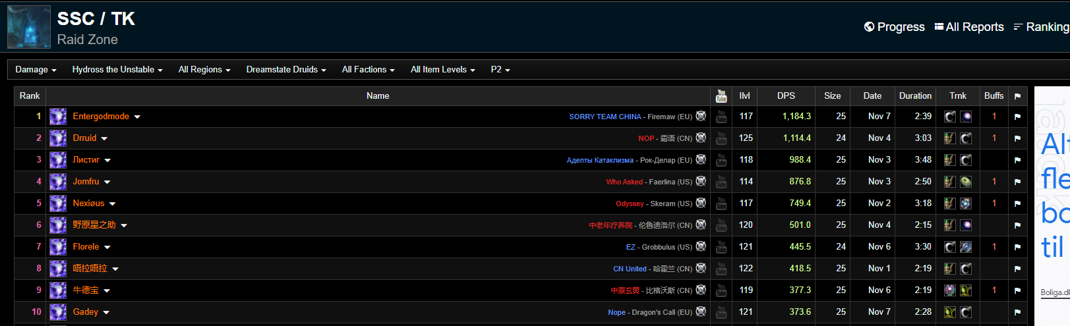The width and height of the screenshot is (1070, 326).
Task: Click the flag column header icon
Action: click(x=1017, y=96)
